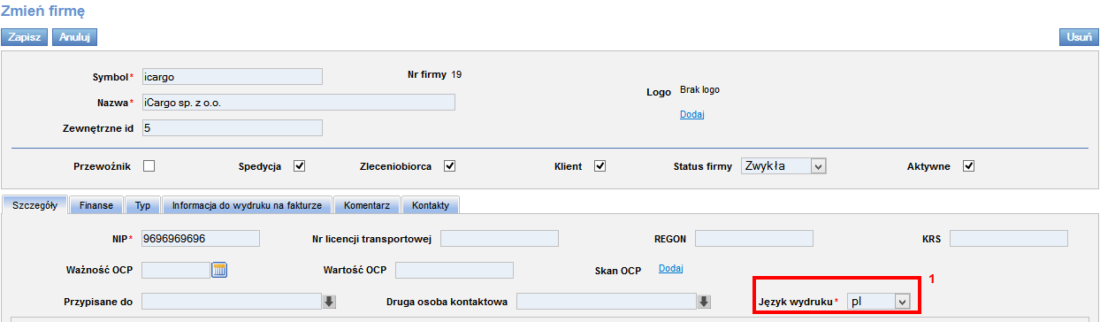Image resolution: width=1100 pixels, height=322 pixels.
Task: Enable the Przewoźnik checkbox
Action: point(149,165)
